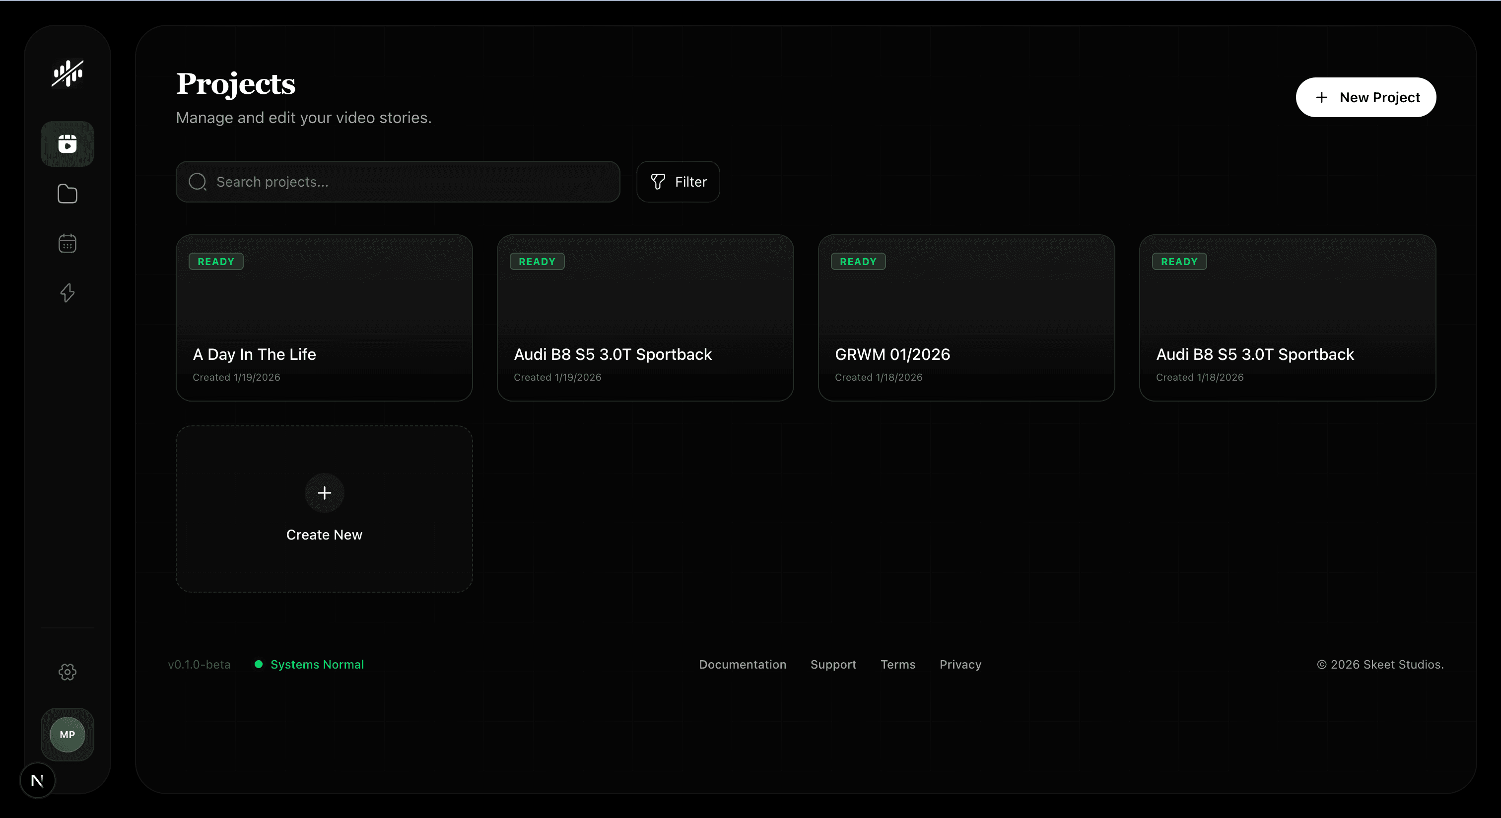
Task: Click the Terms link in the footer
Action: tap(897, 664)
